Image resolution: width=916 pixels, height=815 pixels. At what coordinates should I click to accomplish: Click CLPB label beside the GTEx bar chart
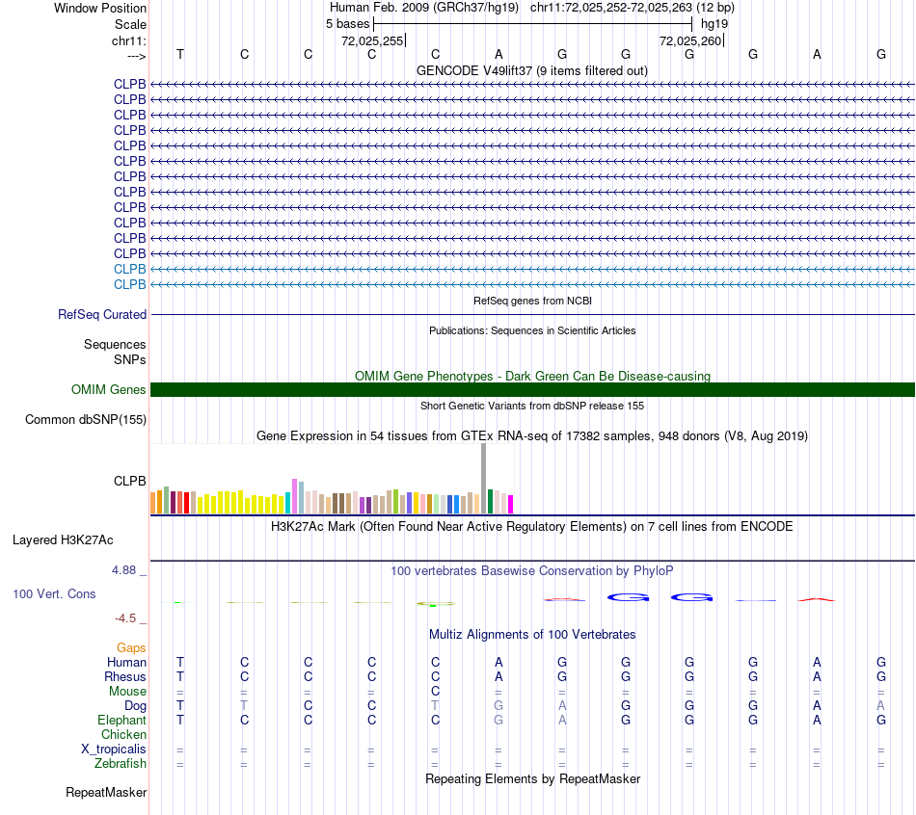click(x=130, y=481)
